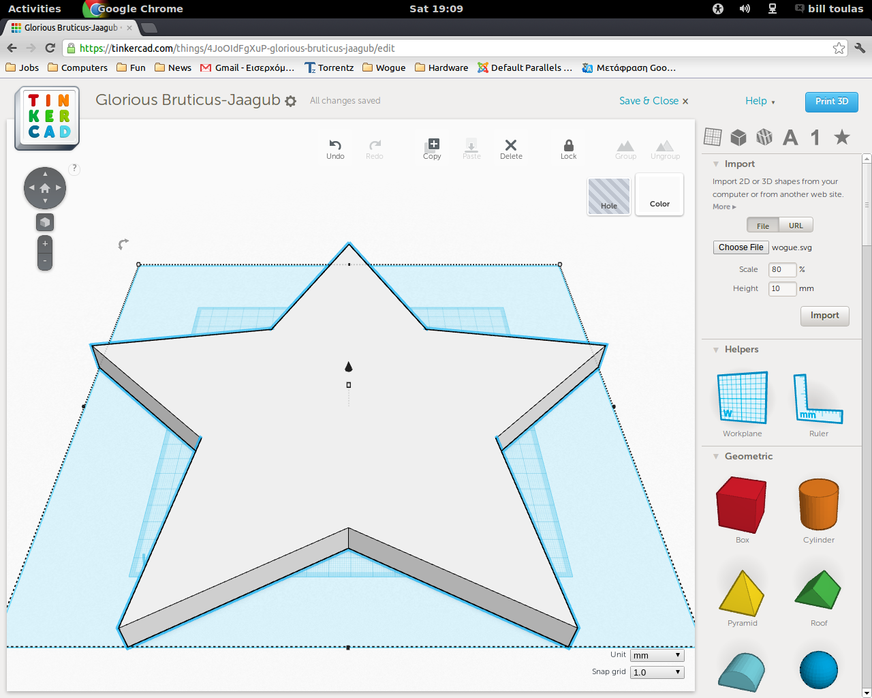The image size is (872, 698).
Task: Add a Workplane helper from the Helpers panel
Action: pos(742,397)
